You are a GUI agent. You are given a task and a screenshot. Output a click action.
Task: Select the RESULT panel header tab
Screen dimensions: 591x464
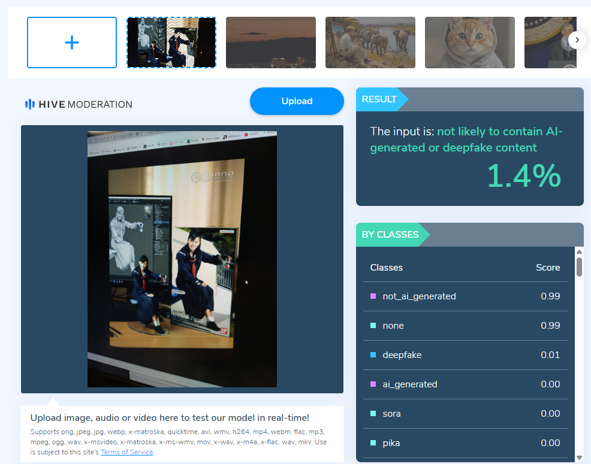379,99
